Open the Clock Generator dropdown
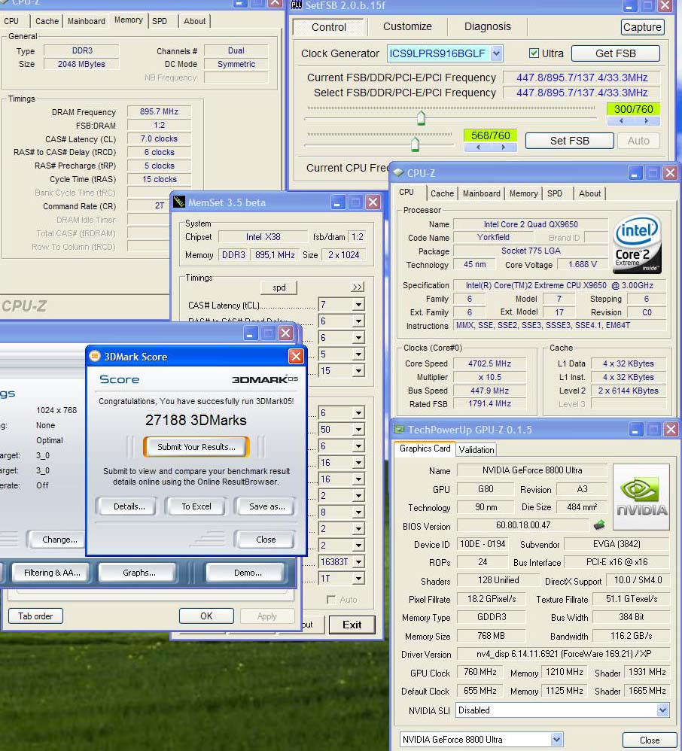The width and height of the screenshot is (682, 751). tap(497, 53)
